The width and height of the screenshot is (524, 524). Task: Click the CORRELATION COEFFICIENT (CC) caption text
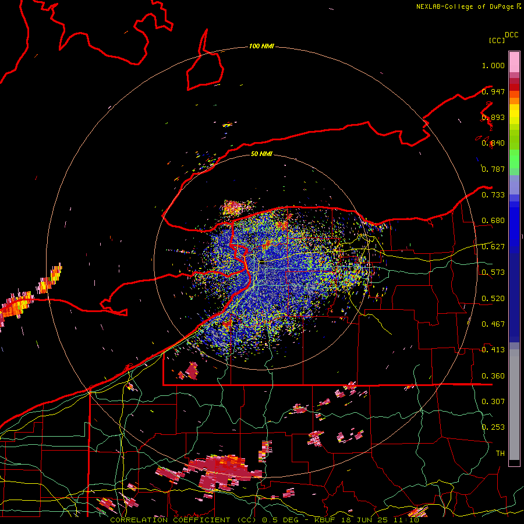tap(185, 520)
